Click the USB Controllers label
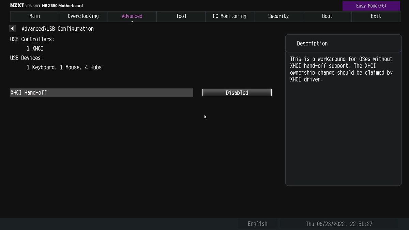409x230 pixels. [x=32, y=39]
